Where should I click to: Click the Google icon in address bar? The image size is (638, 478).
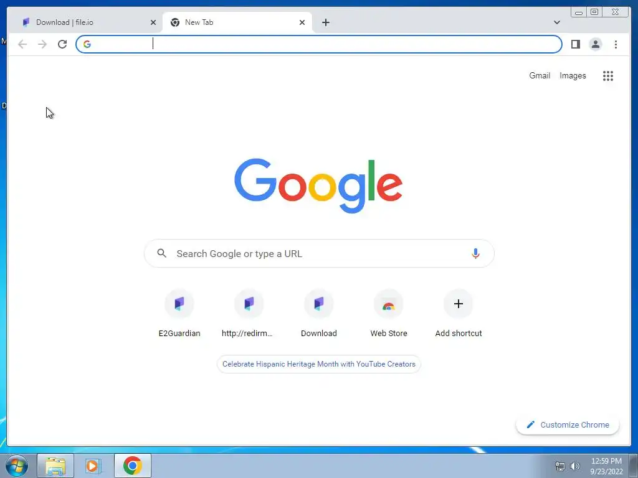coord(87,44)
